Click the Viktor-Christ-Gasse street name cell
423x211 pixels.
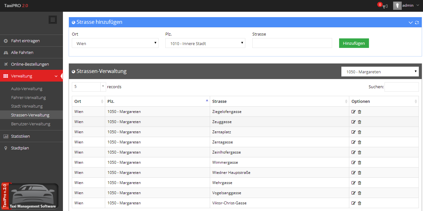[279, 203]
